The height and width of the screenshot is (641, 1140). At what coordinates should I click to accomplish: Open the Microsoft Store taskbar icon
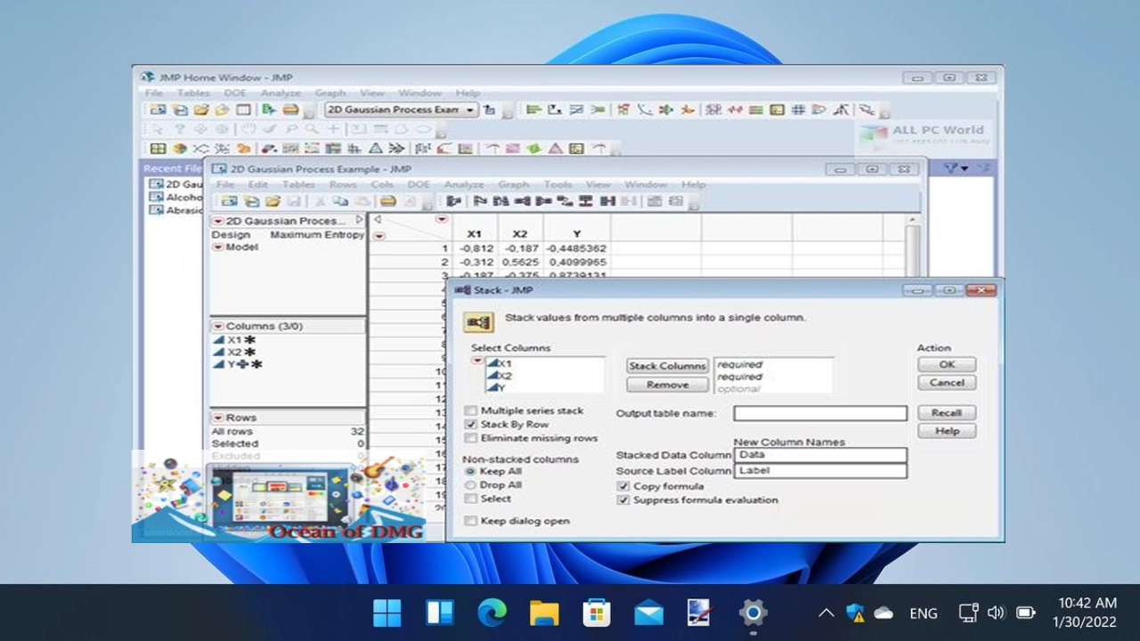pyautogui.click(x=596, y=613)
